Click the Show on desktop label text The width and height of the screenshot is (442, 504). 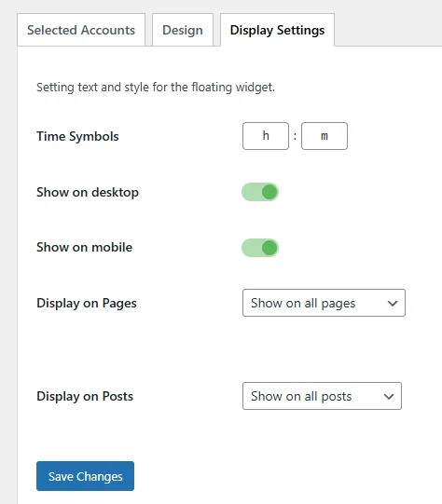pos(88,192)
